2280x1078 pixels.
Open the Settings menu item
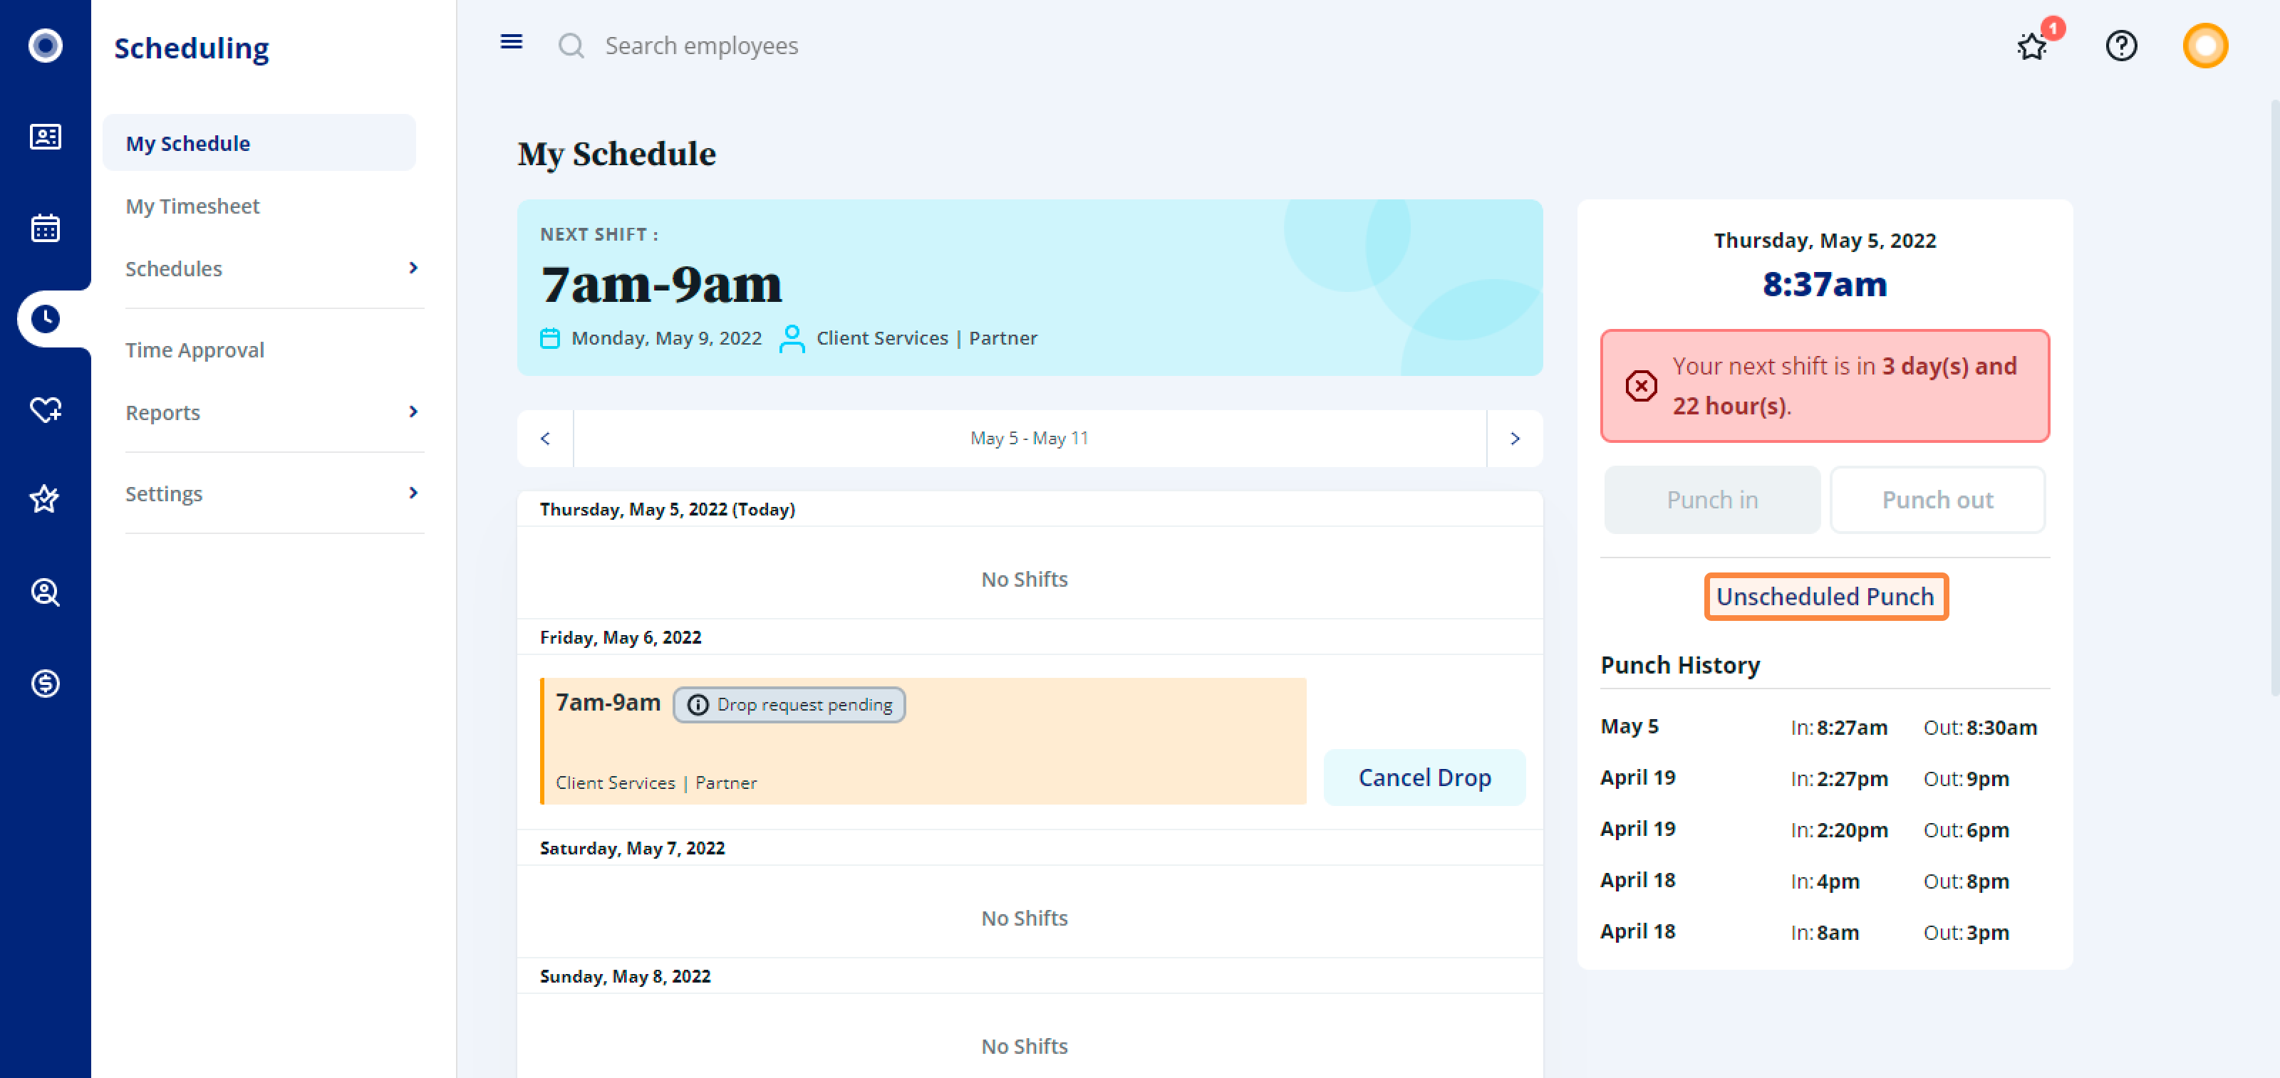164,493
